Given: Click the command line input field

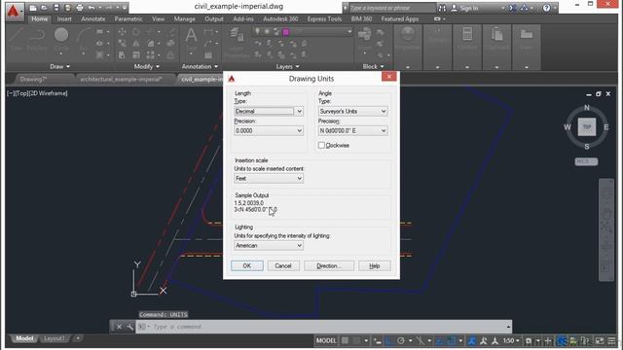Looking at the screenshot, I should 323,327.
